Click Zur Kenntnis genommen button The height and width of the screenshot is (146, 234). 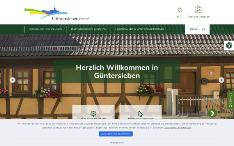click(116, 134)
